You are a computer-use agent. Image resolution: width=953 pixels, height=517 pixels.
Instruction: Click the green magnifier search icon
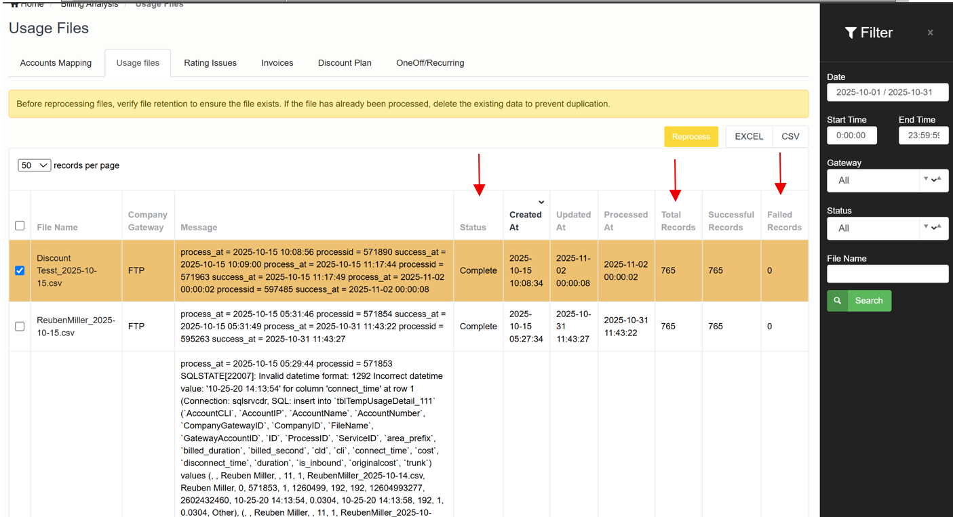(838, 301)
